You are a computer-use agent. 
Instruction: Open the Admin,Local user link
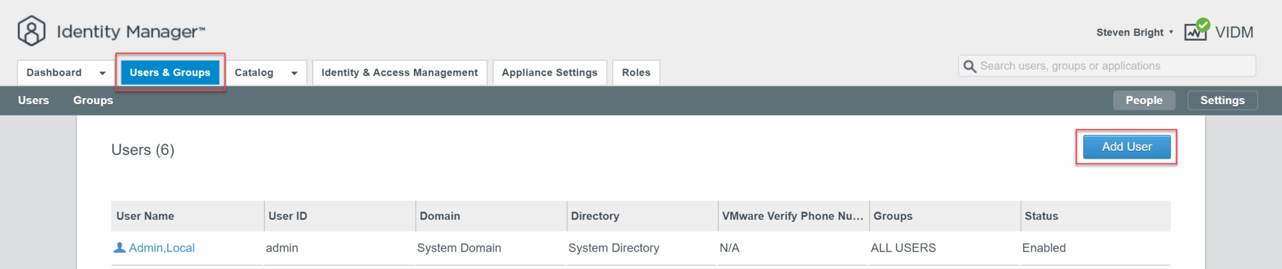162,248
